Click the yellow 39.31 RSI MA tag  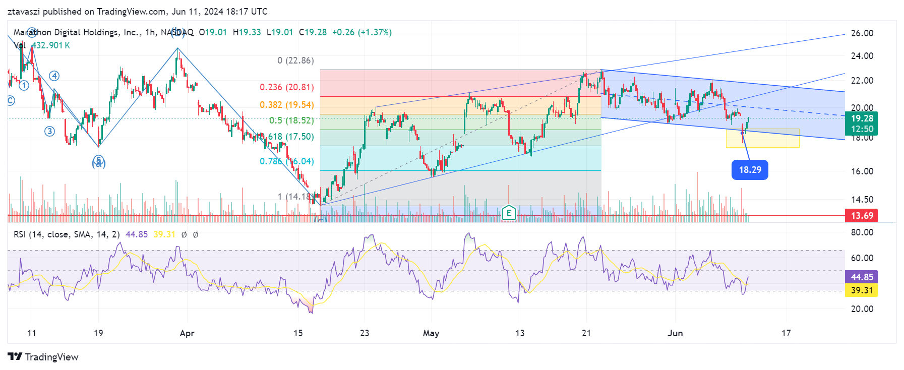(x=862, y=290)
